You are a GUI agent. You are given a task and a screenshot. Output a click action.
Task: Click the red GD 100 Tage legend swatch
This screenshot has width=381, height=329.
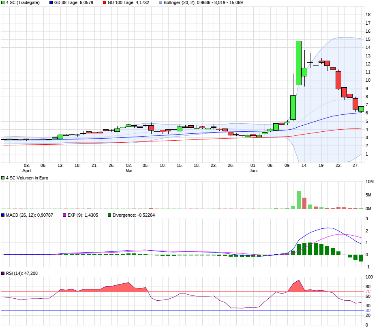[105, 2]
